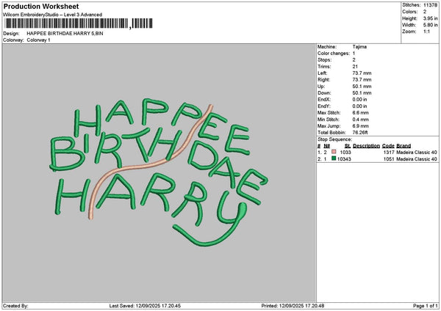Click the Code column header
Screen dimensions: 441x311
[x=388, y=145]
